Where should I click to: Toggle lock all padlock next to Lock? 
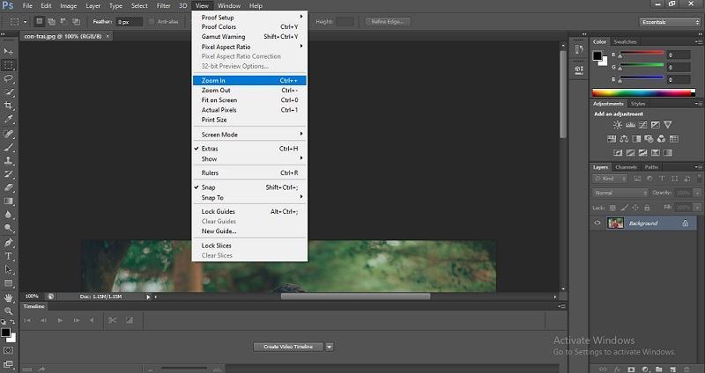point(647,208)
